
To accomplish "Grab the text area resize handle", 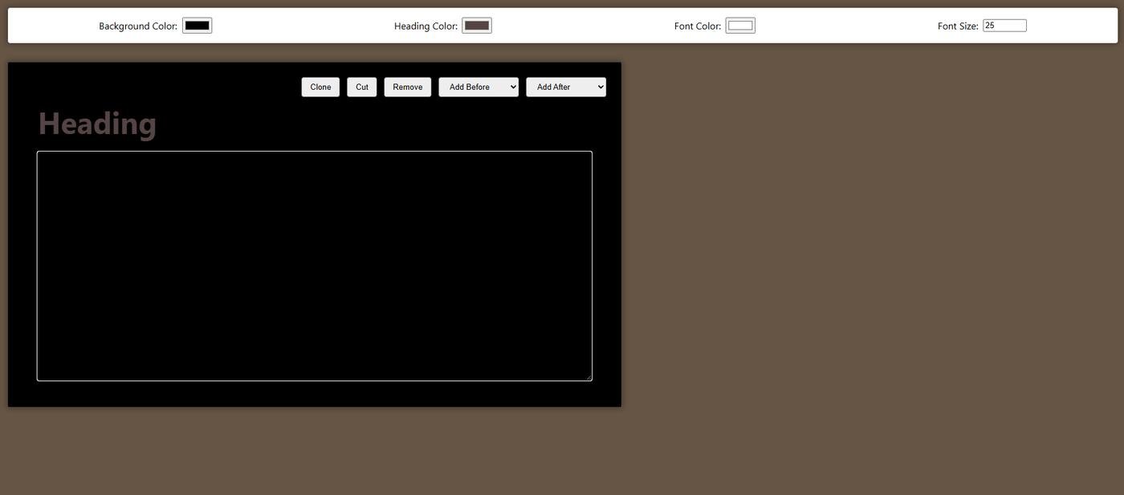I will click(588, 377).
